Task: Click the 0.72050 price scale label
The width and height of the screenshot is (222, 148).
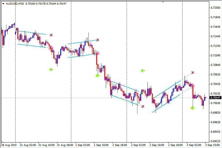Action: click(x=216, y=8)
